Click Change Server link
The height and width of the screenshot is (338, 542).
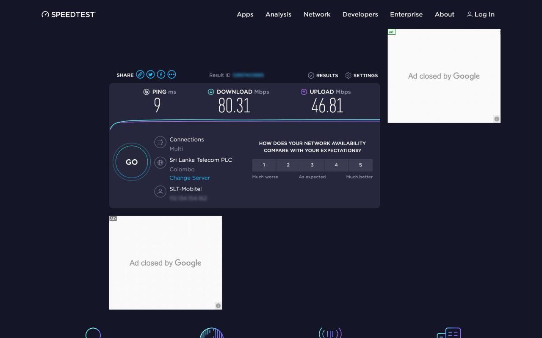[x=190, y=178]
